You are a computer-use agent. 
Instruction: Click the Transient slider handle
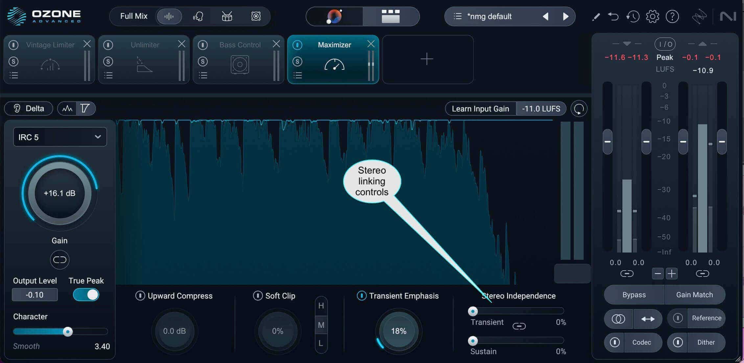click(473, 311)
